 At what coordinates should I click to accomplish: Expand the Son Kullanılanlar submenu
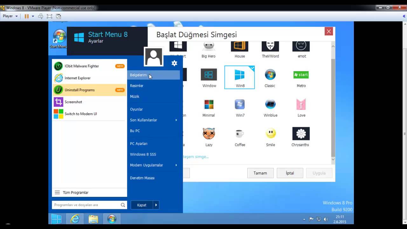pyautogui.click(x=154, y=120)
